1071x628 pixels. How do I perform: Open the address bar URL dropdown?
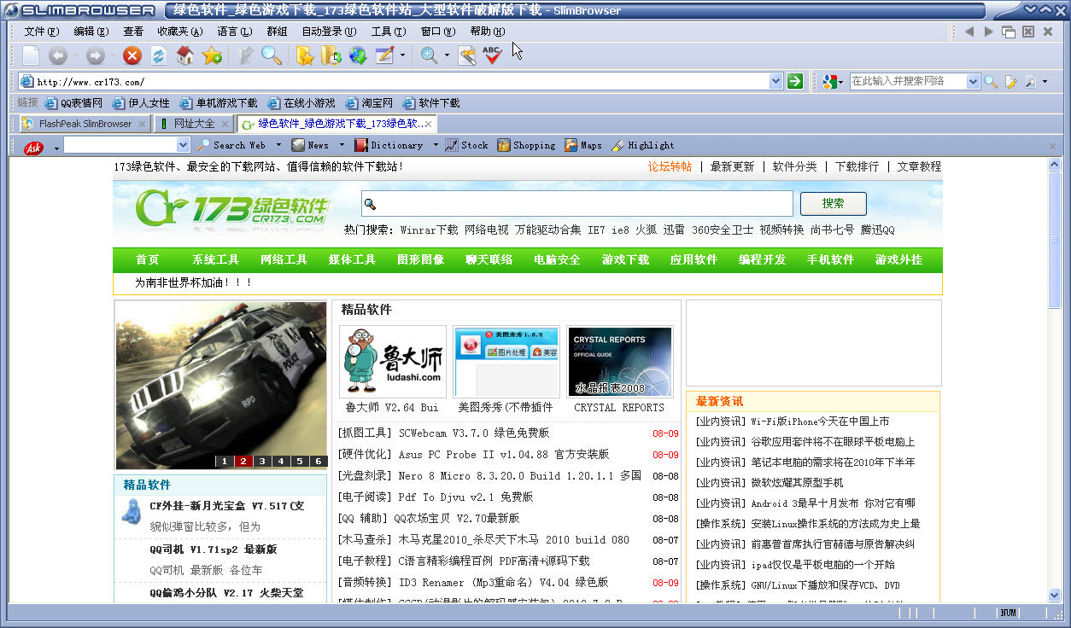pos(775,81)
